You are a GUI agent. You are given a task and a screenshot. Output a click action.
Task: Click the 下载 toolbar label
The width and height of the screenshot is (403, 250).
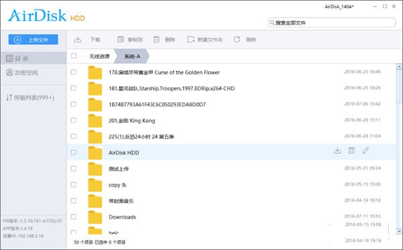(x=95, y=40)
